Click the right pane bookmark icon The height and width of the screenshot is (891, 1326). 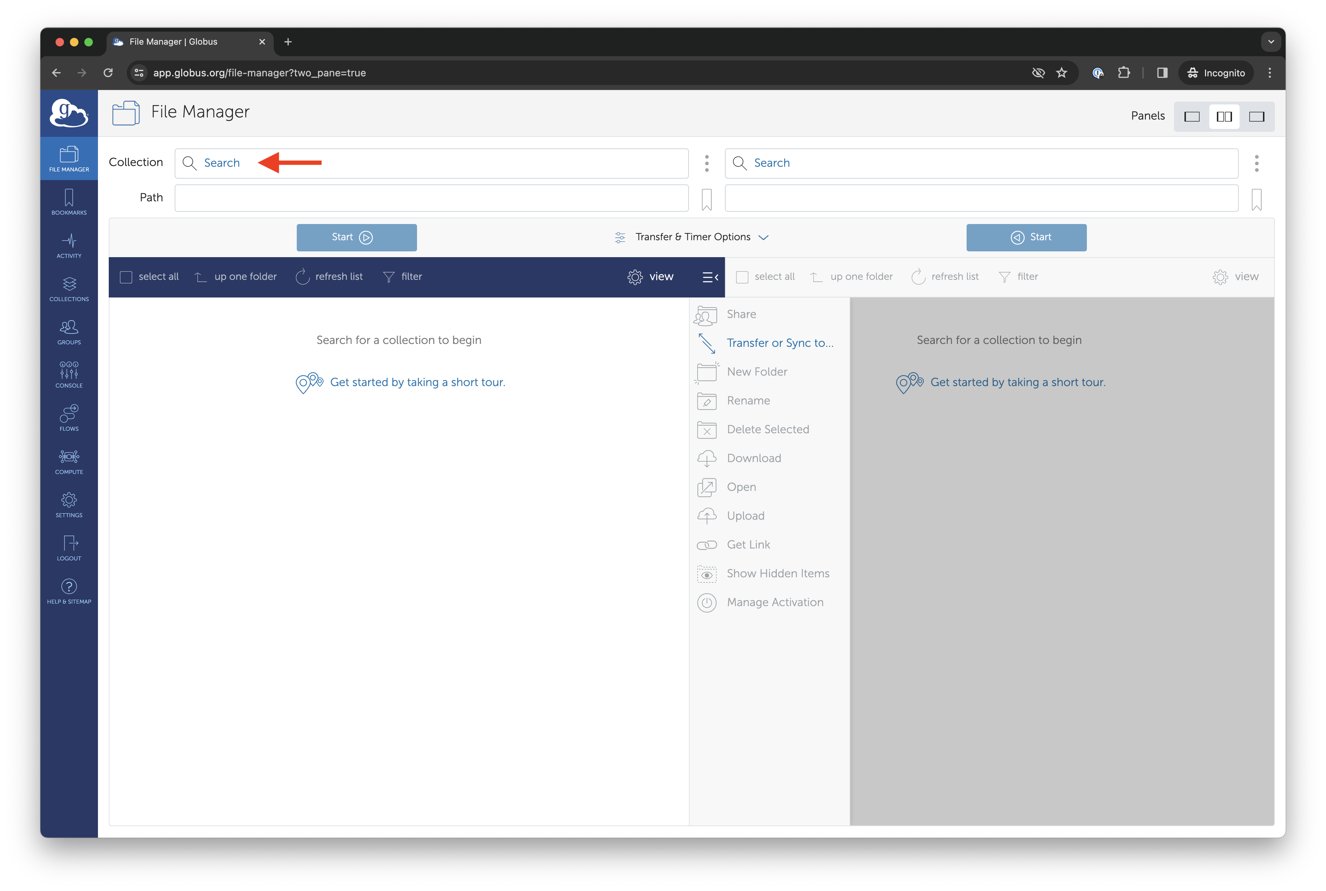point(1256,200)
